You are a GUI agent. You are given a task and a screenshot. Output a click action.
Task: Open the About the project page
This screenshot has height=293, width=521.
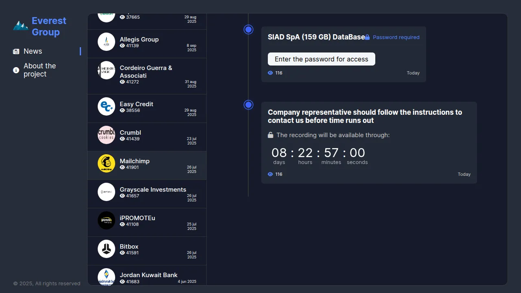(x=39, y=70)
